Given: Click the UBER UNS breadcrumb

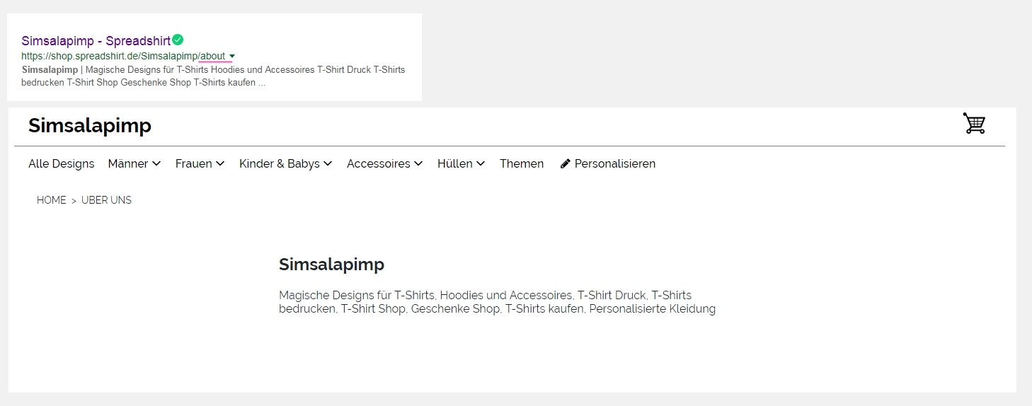Looking at the screenshot, I should point(106,200).
